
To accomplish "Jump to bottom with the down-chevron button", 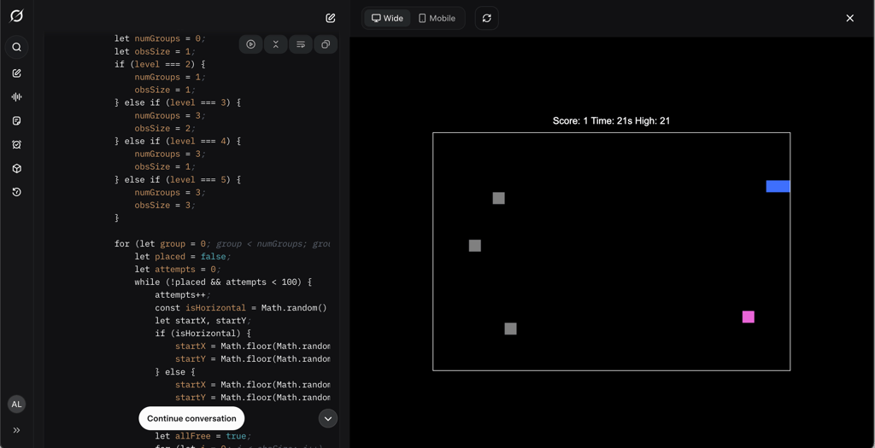I will 328,418.
